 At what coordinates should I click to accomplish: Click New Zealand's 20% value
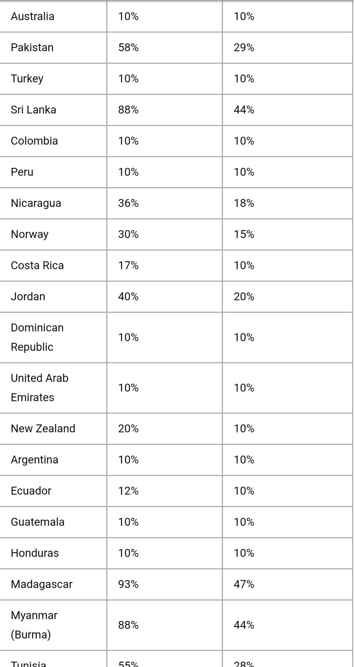click(x=128, y=429)
